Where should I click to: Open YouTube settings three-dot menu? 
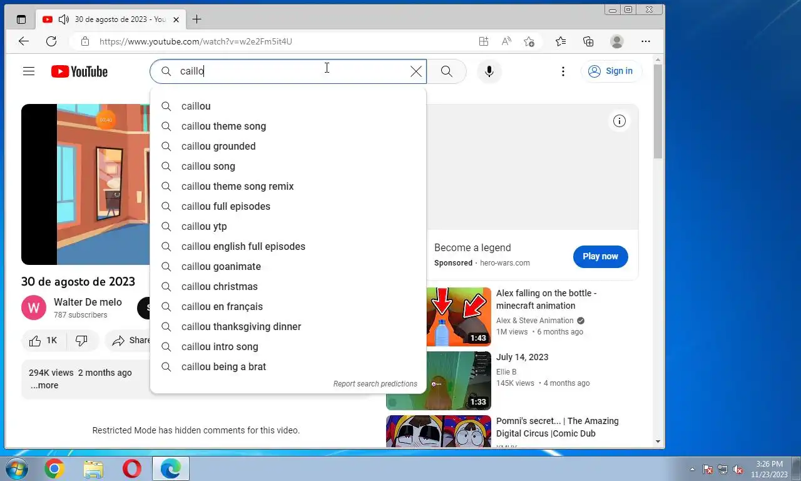(563, 71)
